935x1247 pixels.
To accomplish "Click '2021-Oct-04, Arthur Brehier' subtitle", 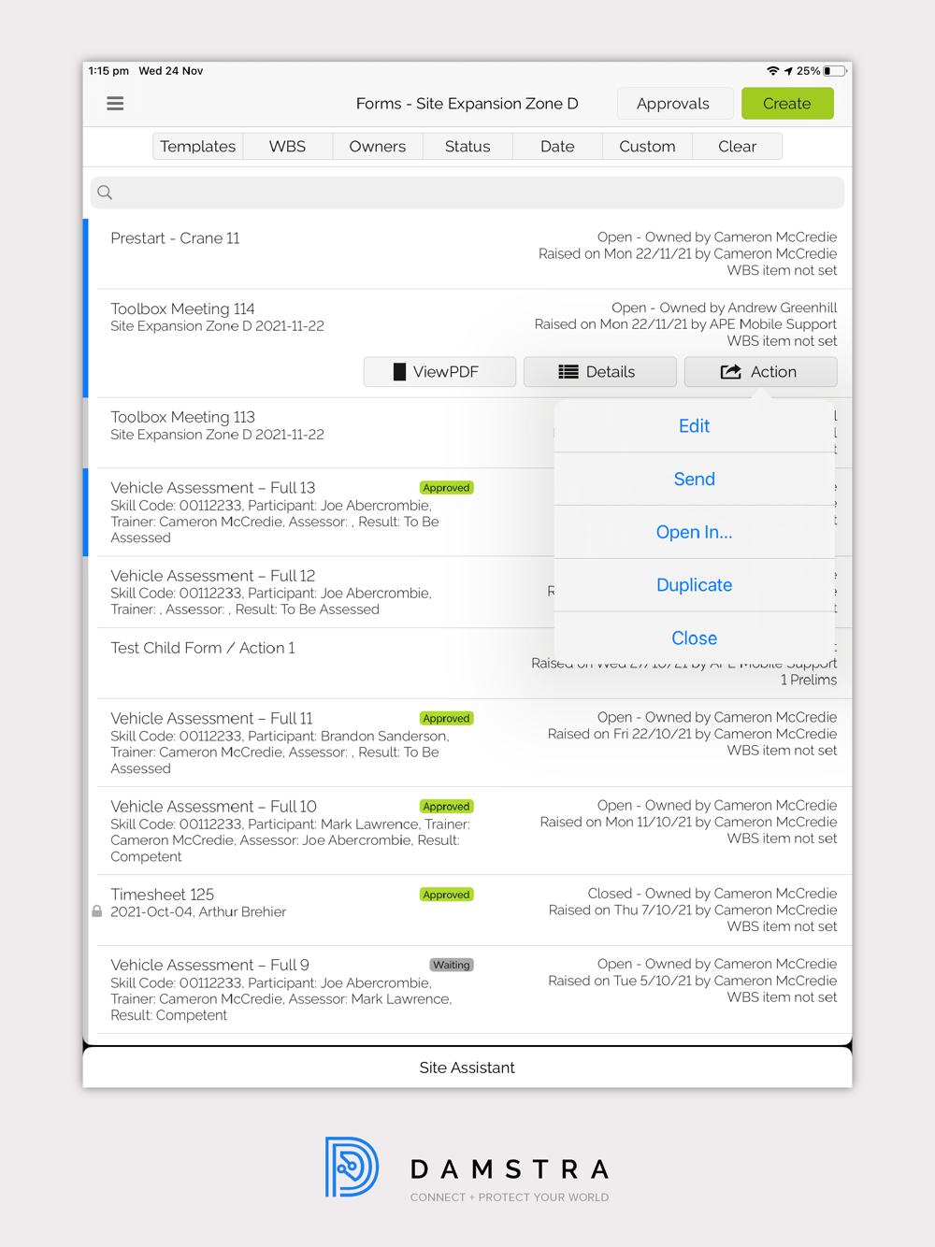I will 198,912.
